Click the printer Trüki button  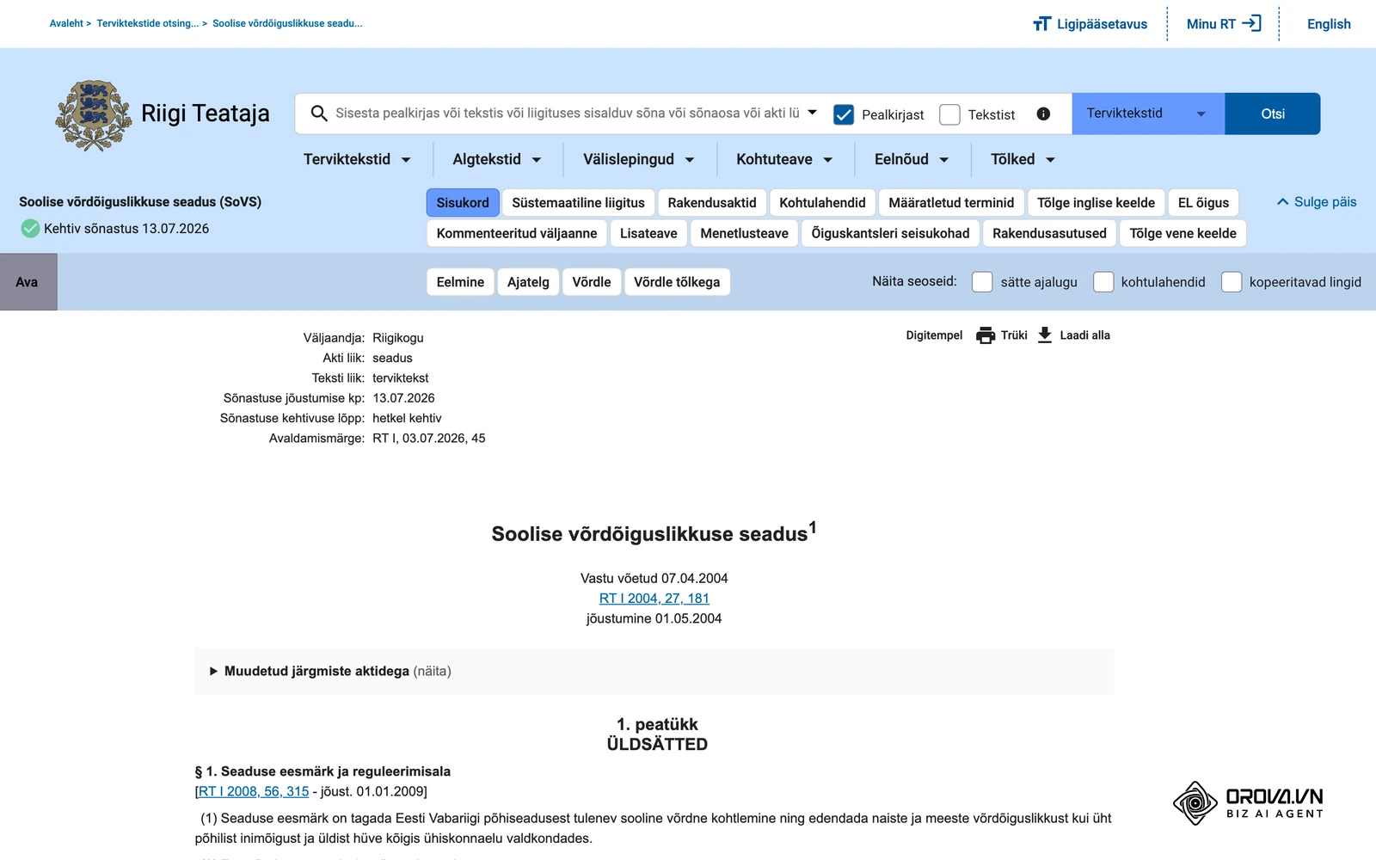(1002, 335)
